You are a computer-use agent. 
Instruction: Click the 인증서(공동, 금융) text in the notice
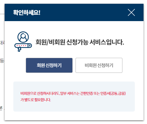pos(113,93)
